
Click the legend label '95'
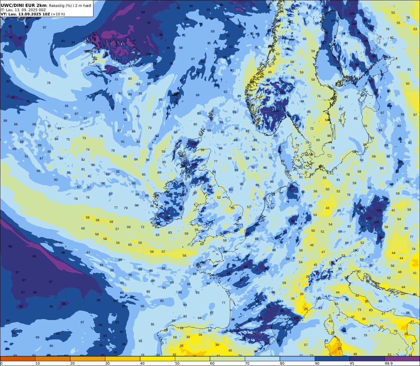[352, 363]
